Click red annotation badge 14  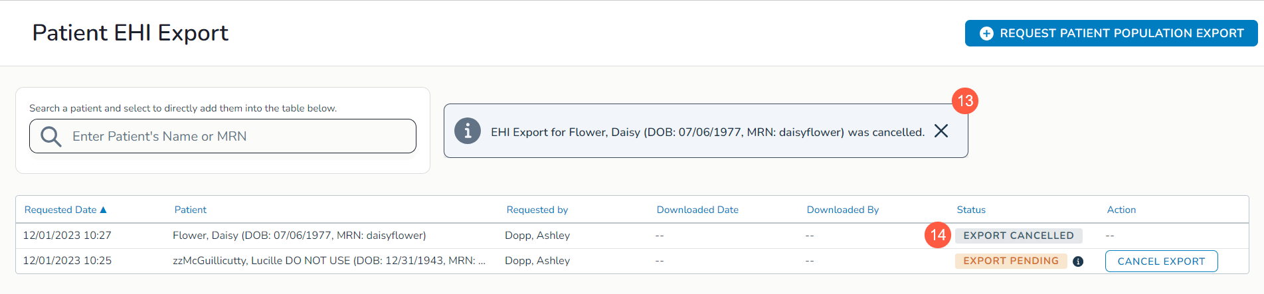[x=938, y=235]
